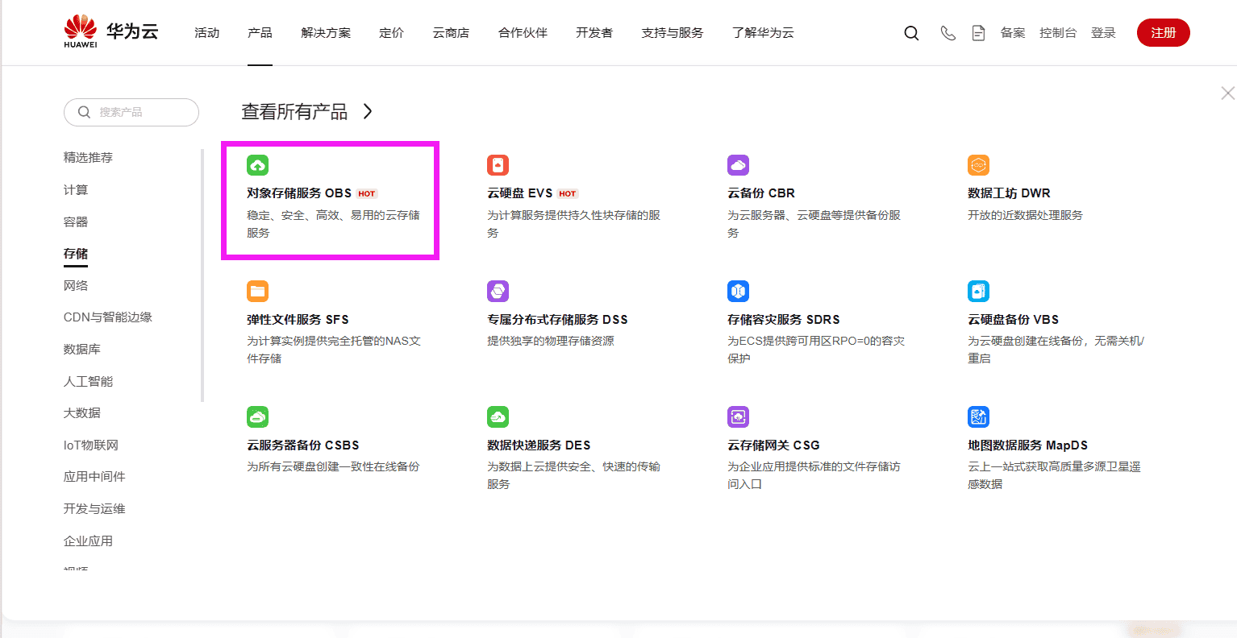Open 数据工坊 DWR via its icon
1237x638 pixels.
pos(978,164)
